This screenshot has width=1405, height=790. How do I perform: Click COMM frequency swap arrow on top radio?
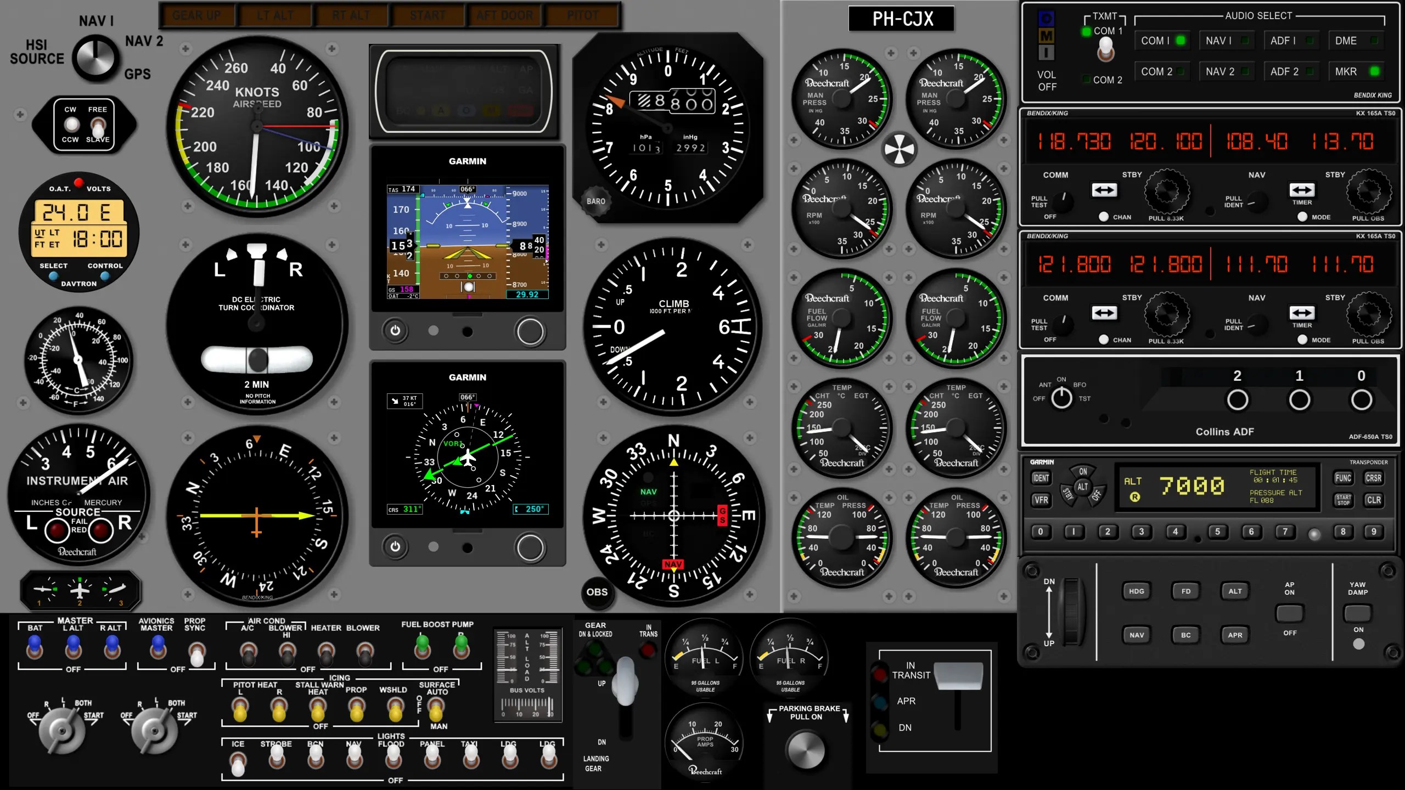tap(1104, 190)
